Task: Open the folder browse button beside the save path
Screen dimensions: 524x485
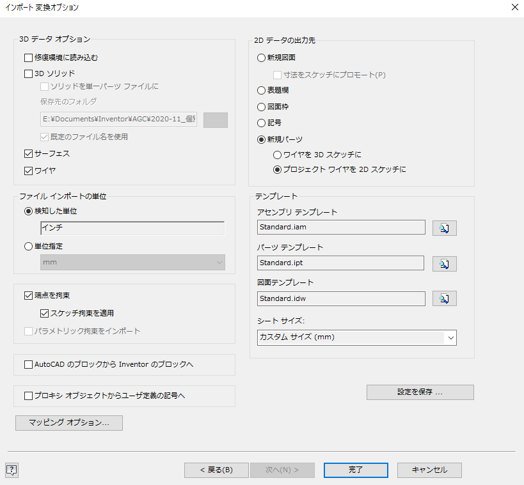Action: click(x=215, y=119)
